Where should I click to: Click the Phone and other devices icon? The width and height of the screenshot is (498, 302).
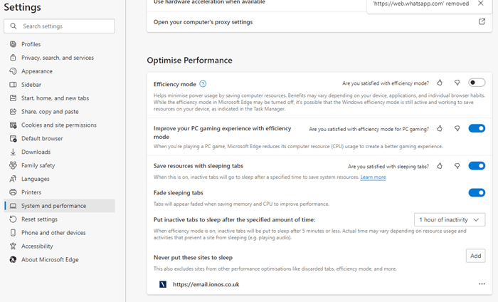13,233
